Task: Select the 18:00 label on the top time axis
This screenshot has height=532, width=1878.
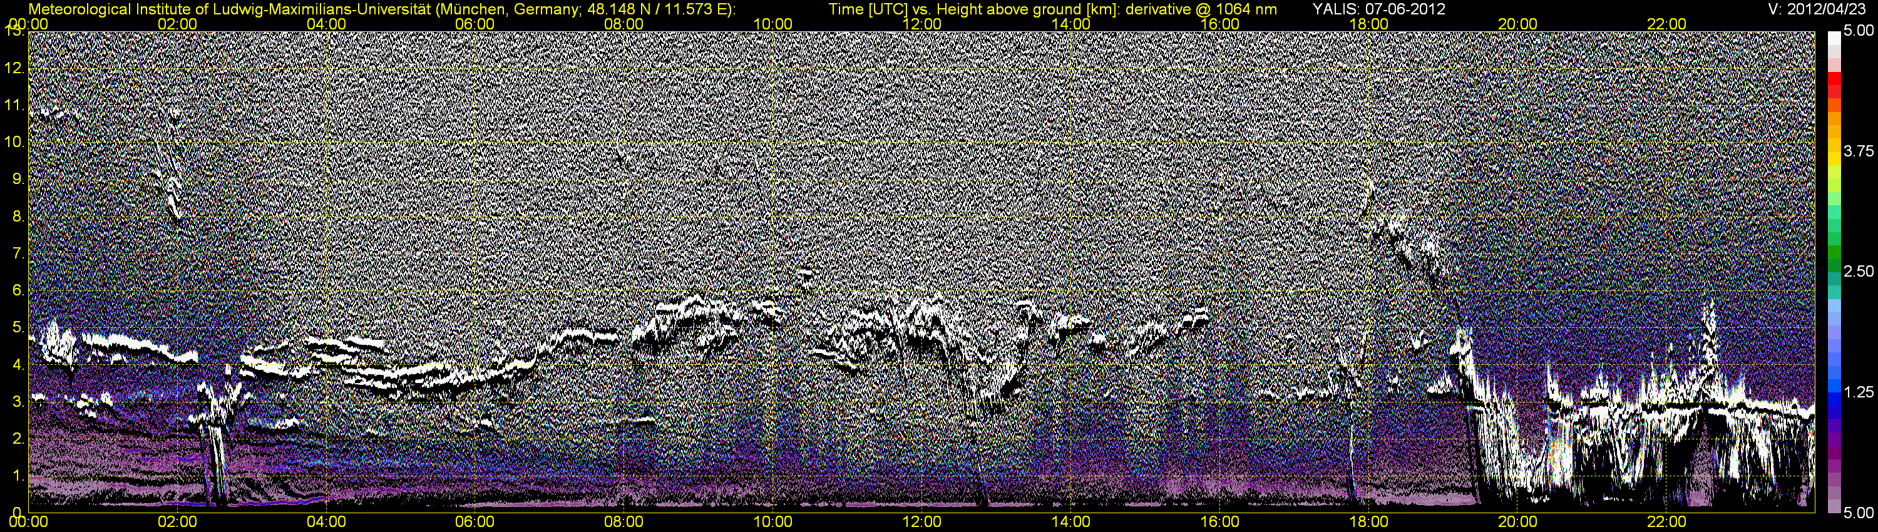Action: click(1368, 24)
